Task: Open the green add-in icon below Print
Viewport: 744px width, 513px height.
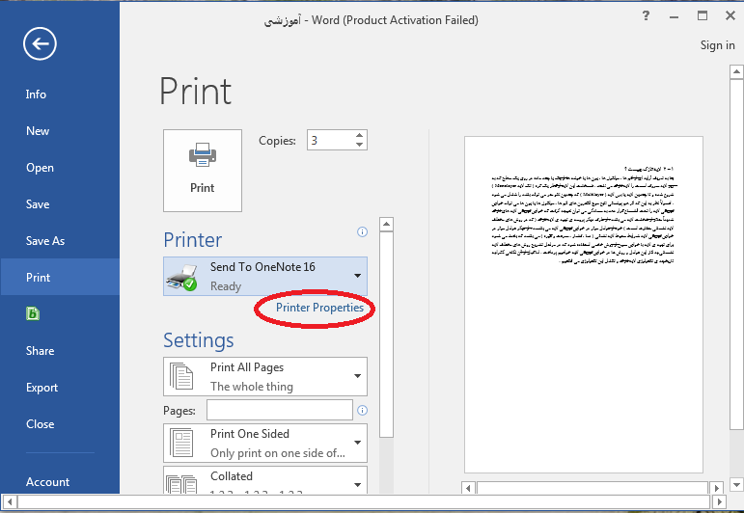Action: coord(33,313)
